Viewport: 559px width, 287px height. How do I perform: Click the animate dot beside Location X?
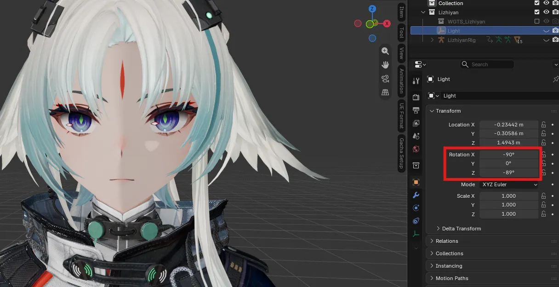[x=552, y=125]
